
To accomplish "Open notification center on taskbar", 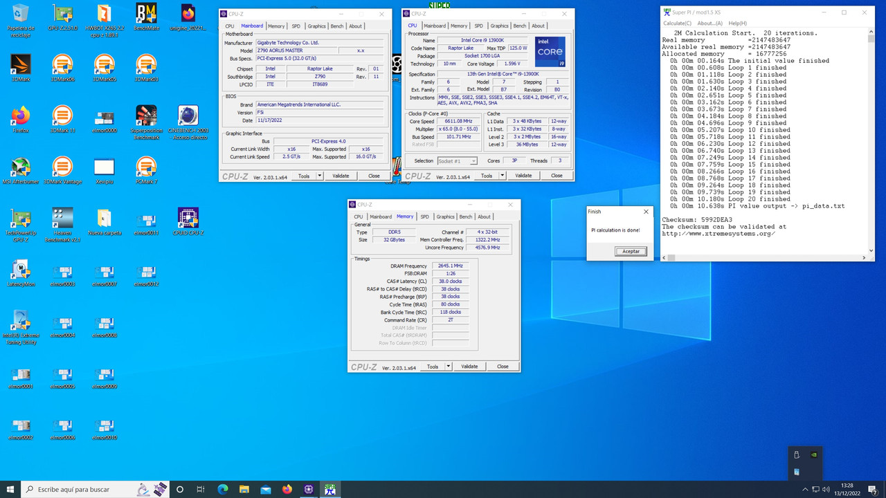I will click(x=874, y=489).
